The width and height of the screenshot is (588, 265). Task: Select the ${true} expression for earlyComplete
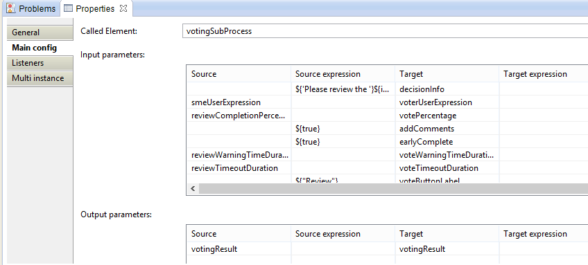343,142
